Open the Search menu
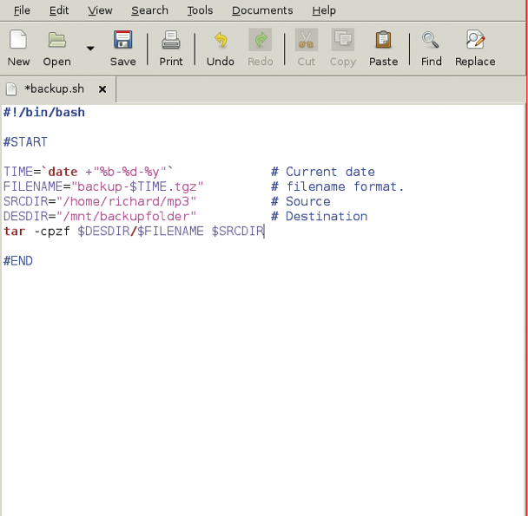The height and width of the screenshot is (516, 528). [149, 10]
